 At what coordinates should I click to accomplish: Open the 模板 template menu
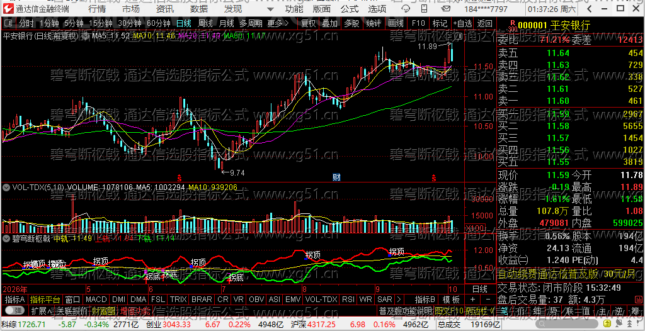pos(452,300)
